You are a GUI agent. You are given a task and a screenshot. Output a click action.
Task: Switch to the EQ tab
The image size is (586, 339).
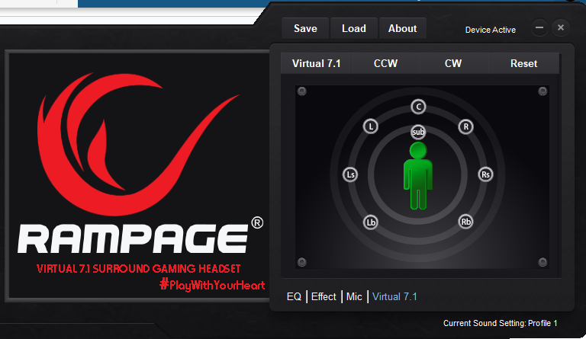point(294,297)
